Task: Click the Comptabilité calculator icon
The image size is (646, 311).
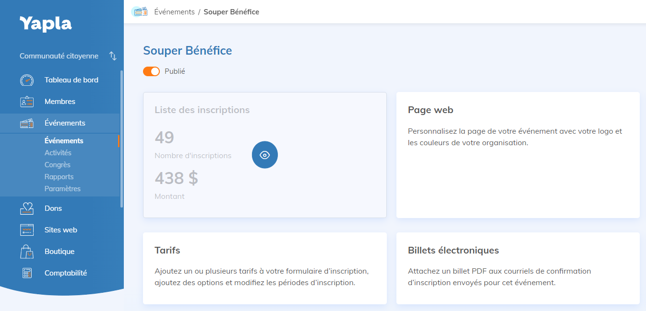Action: [x=27, y=273]
